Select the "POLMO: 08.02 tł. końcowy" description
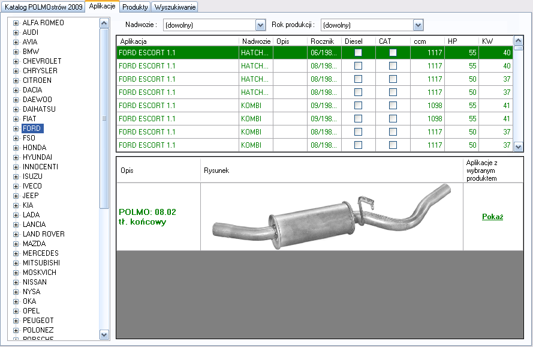This screenshot has width=533, height=347. point(147,217)
